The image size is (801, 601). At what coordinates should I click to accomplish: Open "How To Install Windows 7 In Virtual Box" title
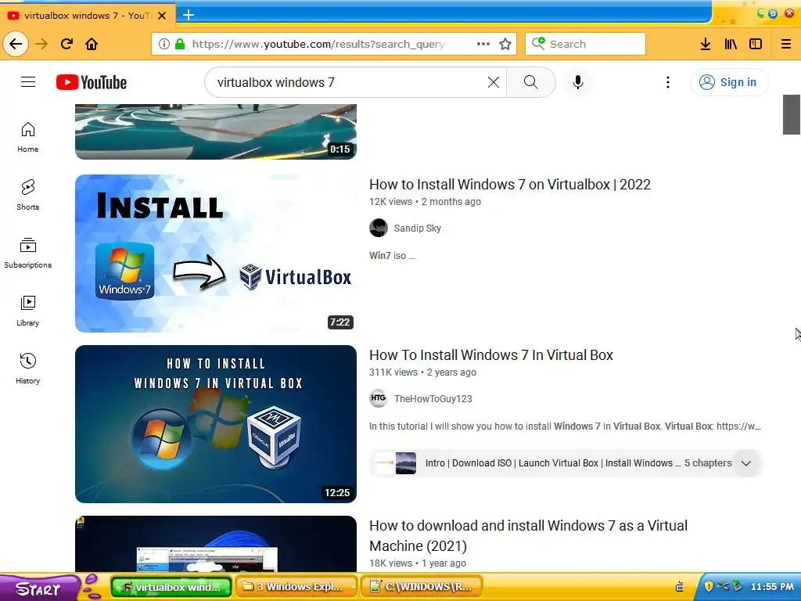tap(491, 355)
